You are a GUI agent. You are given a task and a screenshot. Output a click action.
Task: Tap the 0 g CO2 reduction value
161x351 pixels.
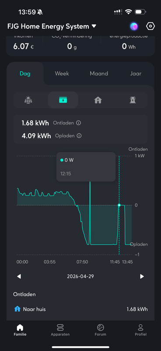72,47
